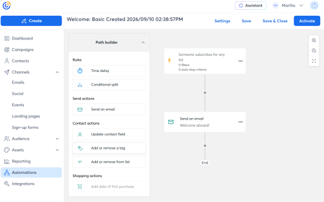
Task: Click the Dashboard icon
Action: click(6, 38)
